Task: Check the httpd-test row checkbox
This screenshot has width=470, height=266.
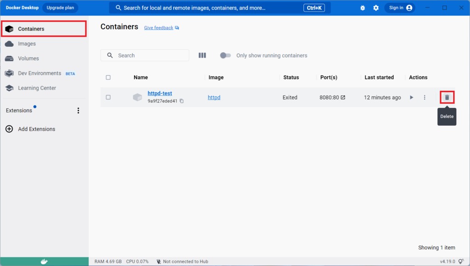Action: tap(108, 97)
